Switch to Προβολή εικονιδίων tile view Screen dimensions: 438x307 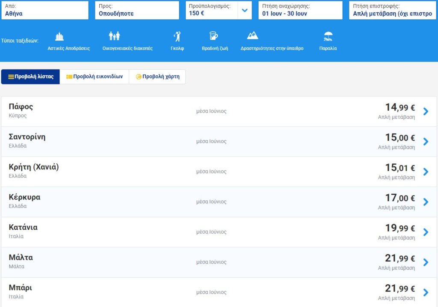pos(94,77)
